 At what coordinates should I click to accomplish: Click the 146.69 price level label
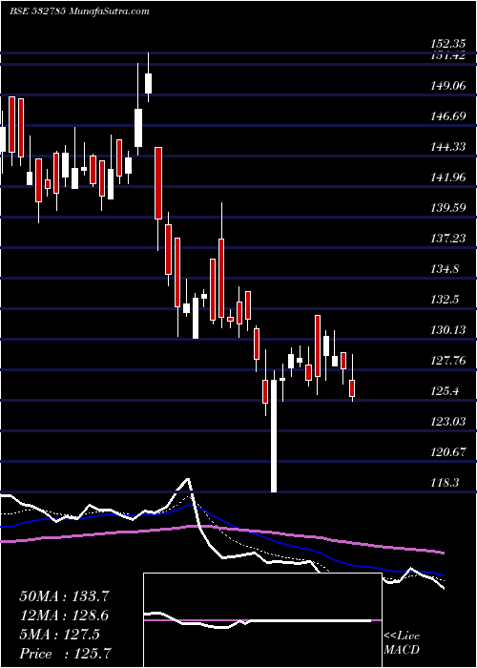447,116
